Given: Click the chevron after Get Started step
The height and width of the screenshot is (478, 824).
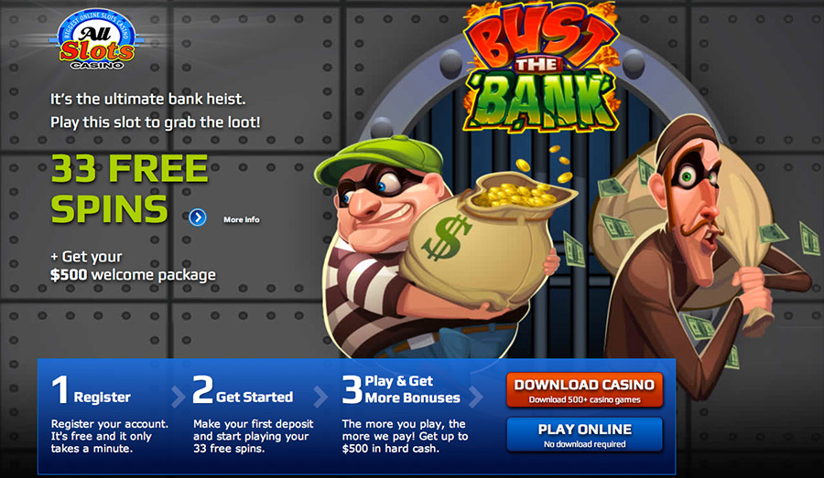Looking at the screenshot, I should (320, 398).
